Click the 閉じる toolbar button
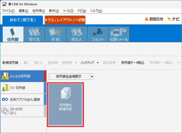182x133 pixels. pos(38,63)
